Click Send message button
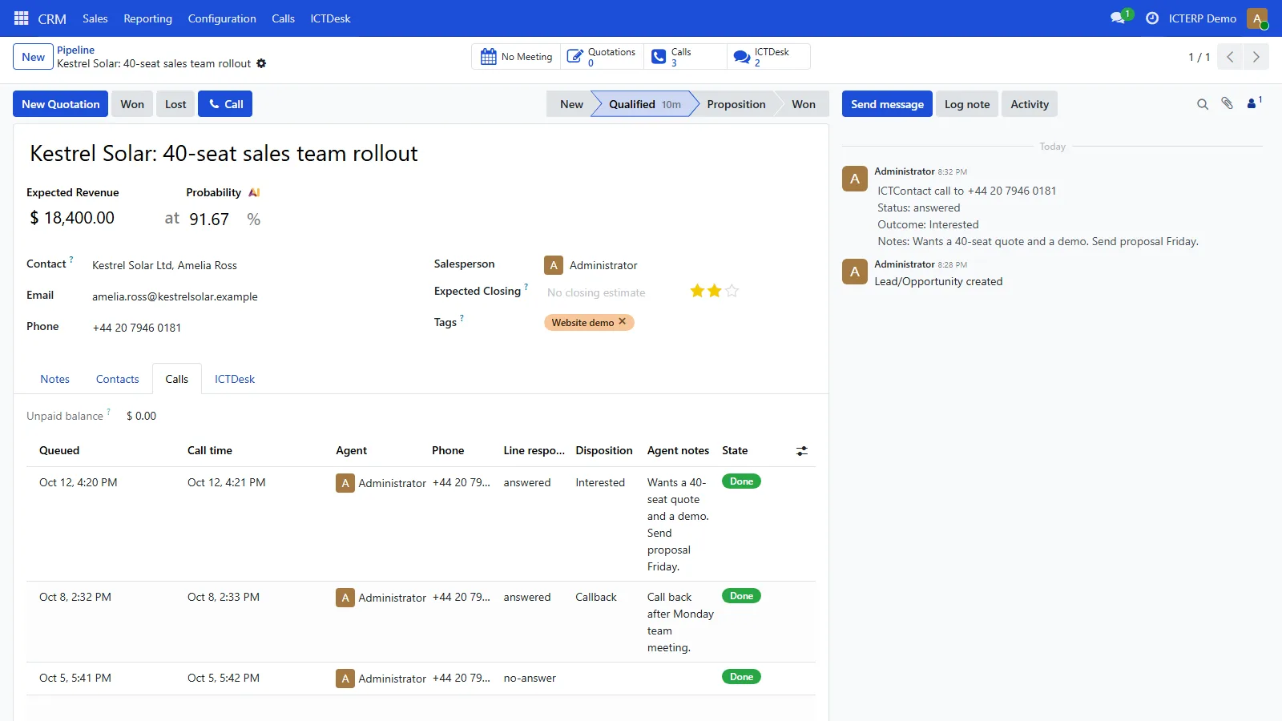Image resolution: width=1282 pixels, height=721 pixels. (x=887, y=104)
